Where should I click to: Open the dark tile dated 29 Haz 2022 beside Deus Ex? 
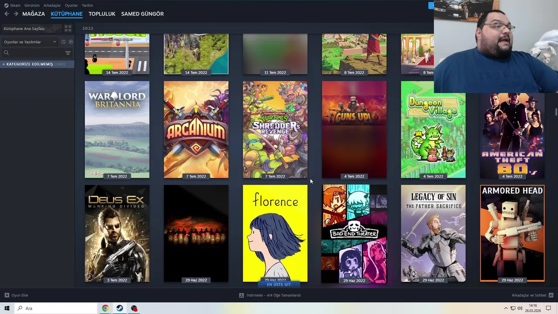coord(196,233)
